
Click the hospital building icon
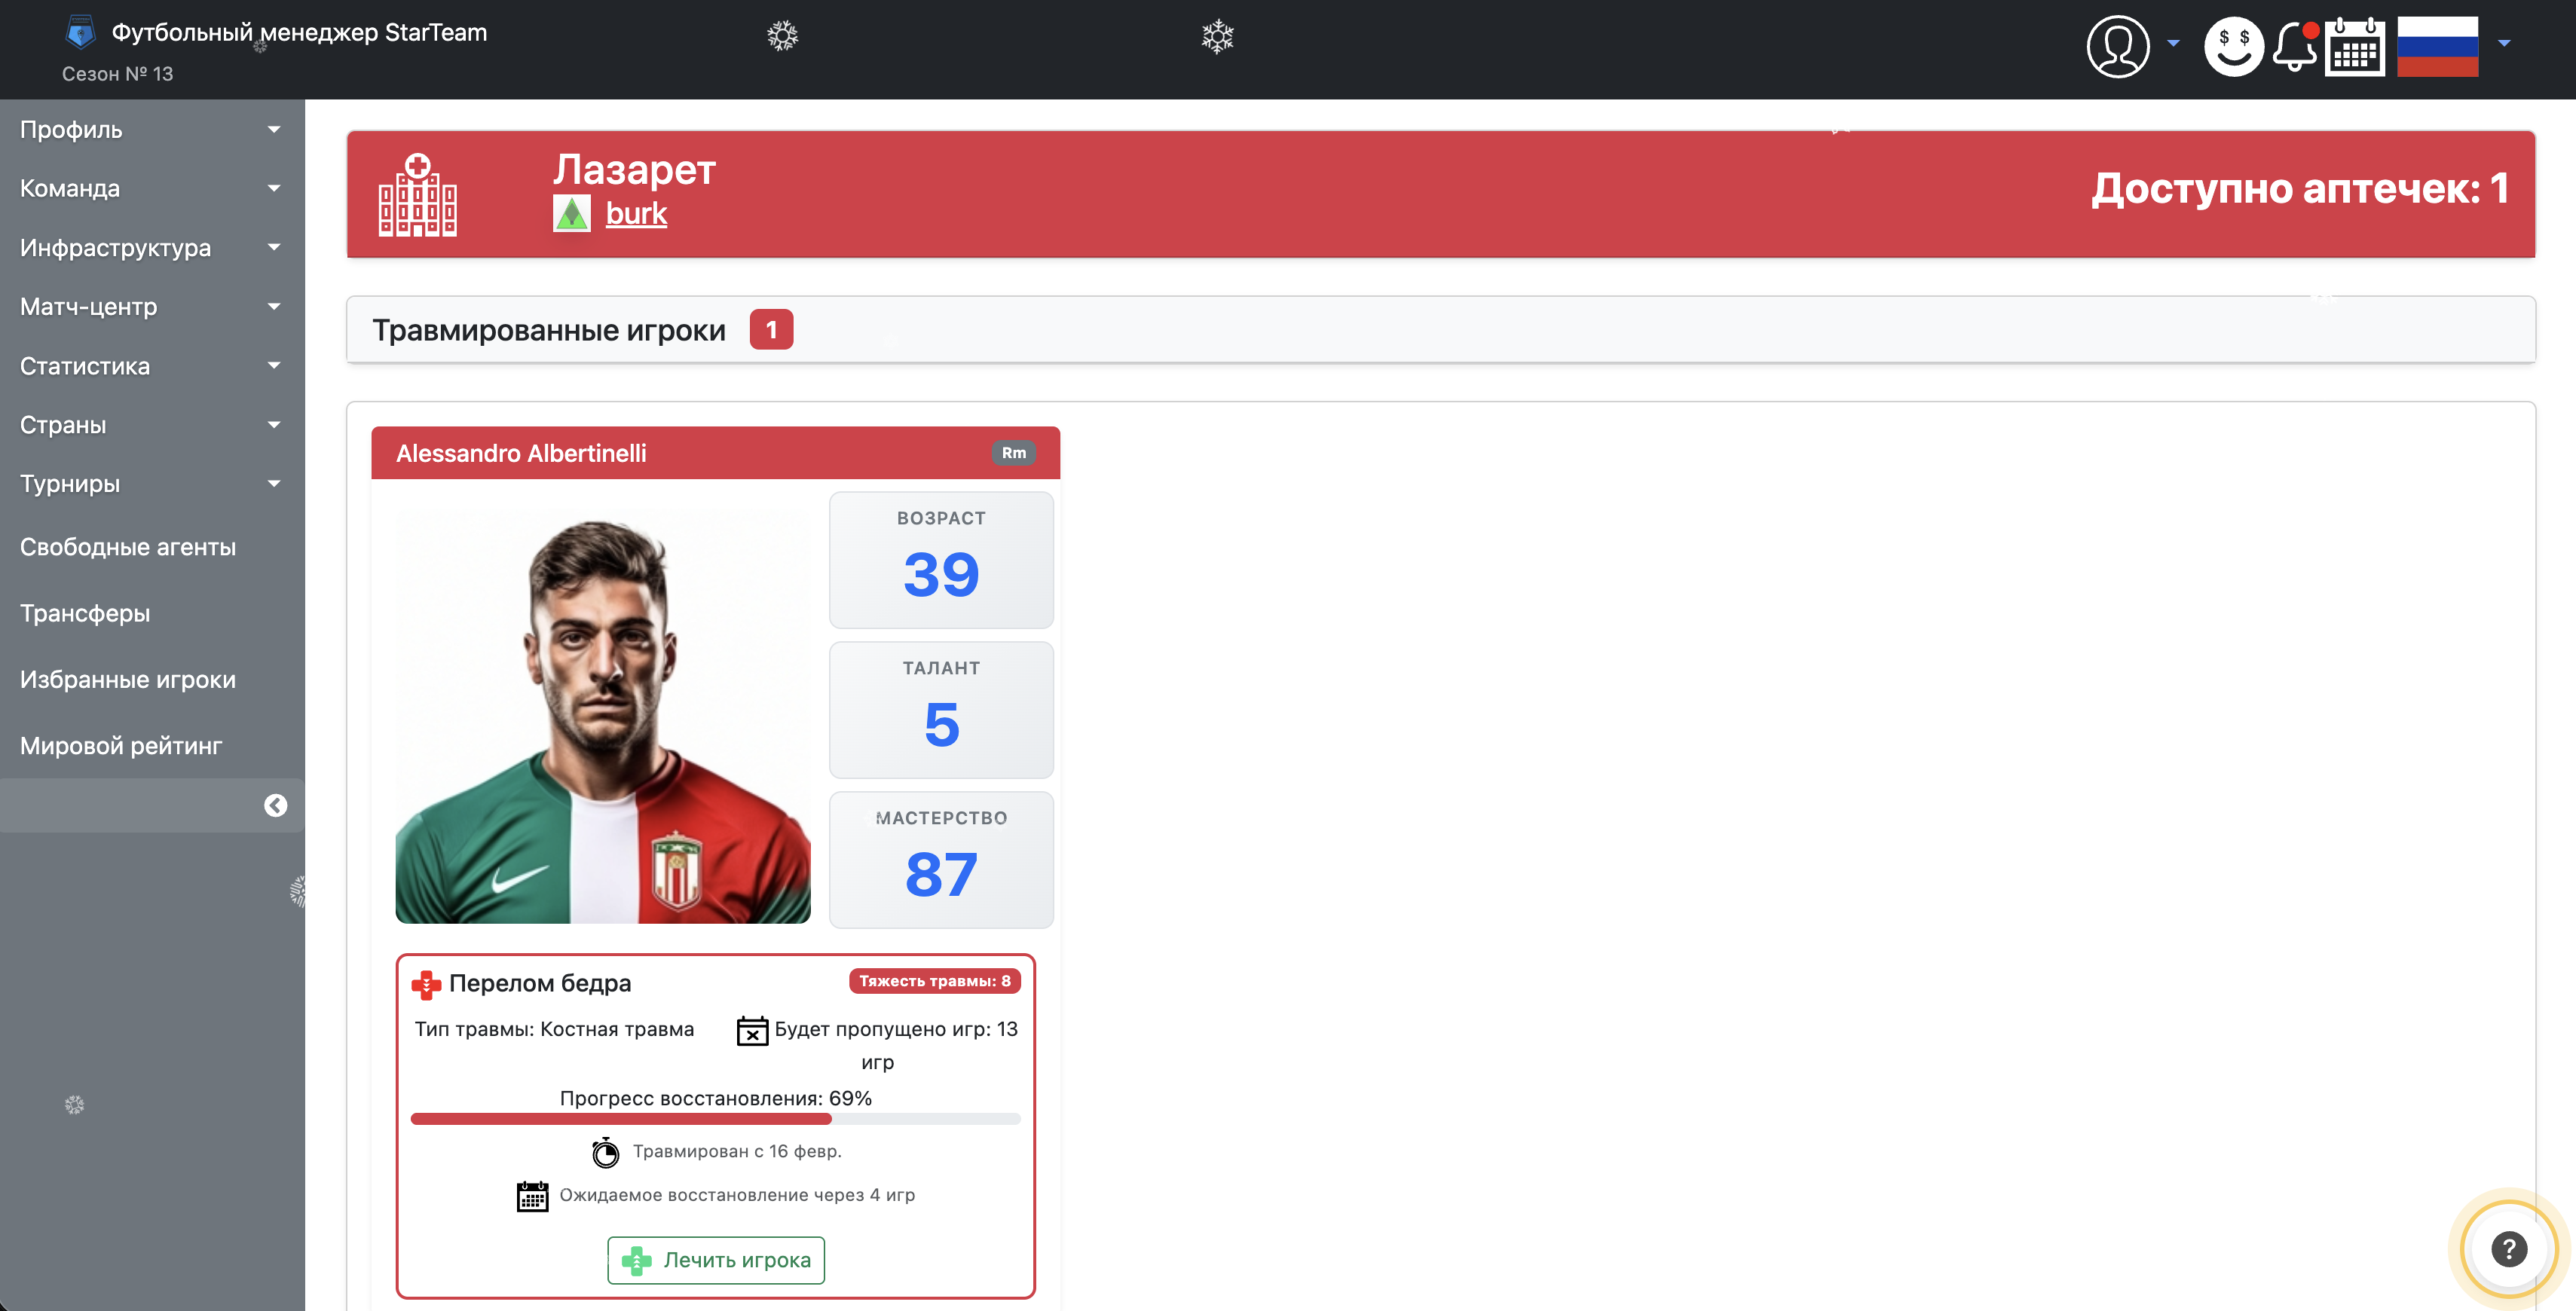(x=417, y=195)
